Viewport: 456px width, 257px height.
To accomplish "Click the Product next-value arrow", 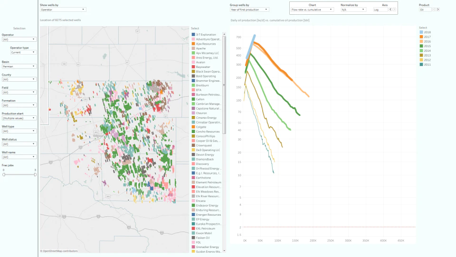I will [438, 10].
